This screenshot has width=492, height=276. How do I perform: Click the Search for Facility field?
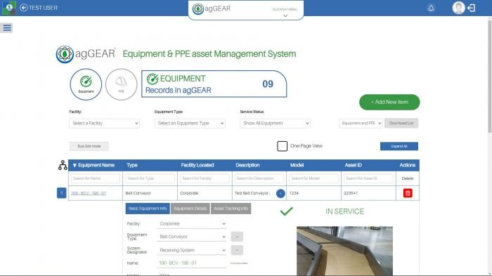click(x=205, y=178)
